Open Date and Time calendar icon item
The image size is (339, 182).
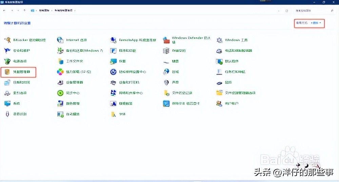tap(17, 83)
